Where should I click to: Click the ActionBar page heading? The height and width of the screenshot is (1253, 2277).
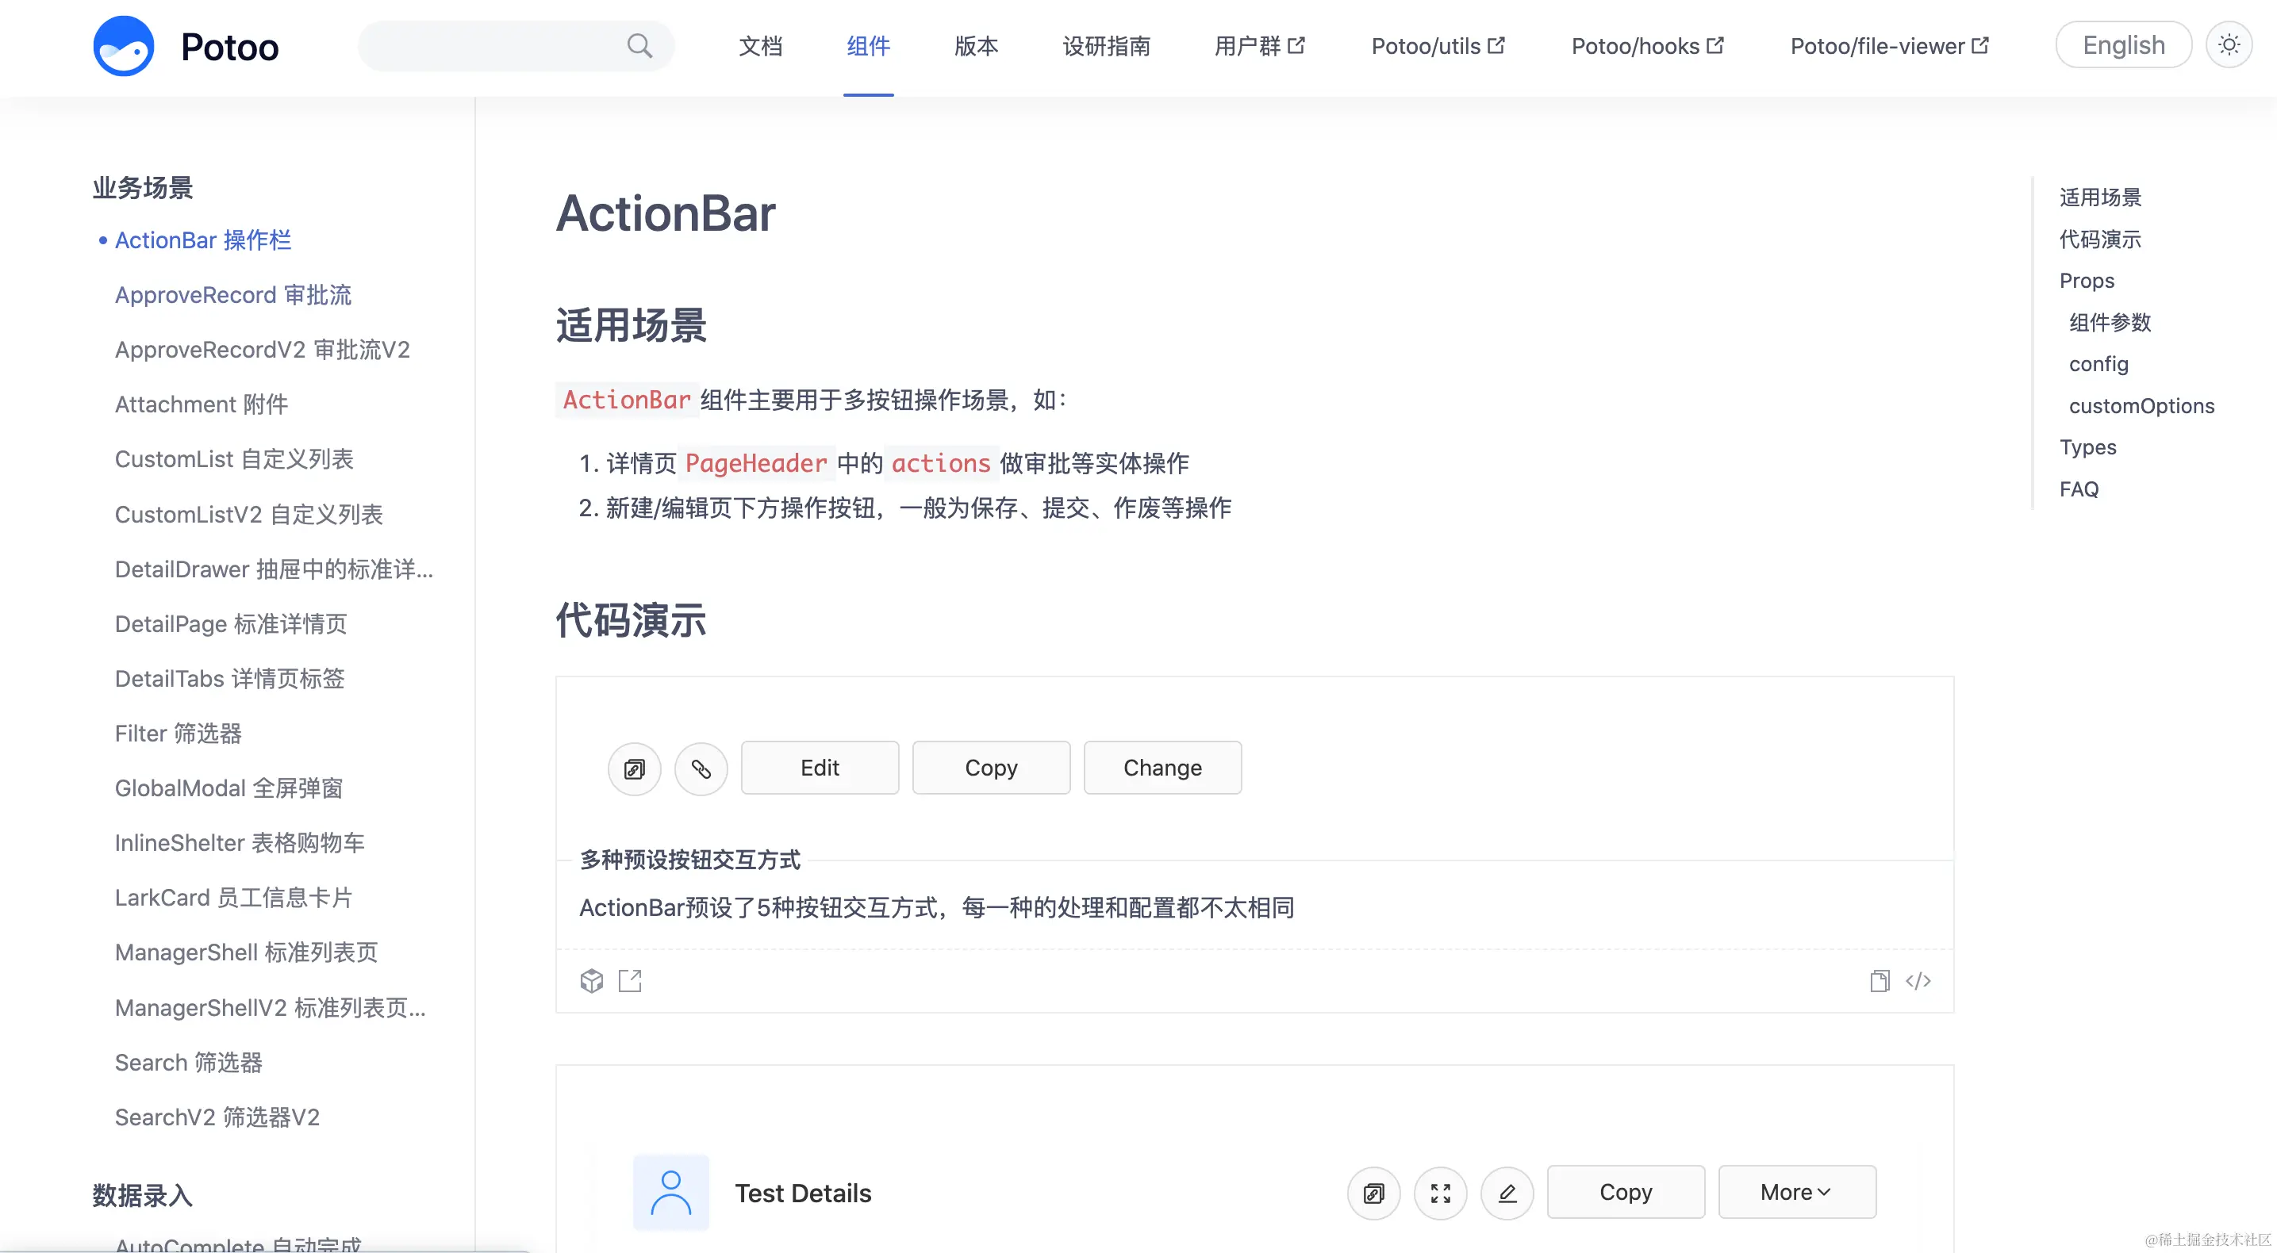point(666,214)
